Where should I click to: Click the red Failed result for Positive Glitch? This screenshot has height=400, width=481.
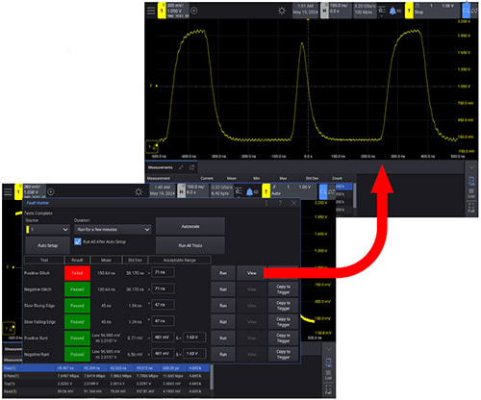pos(77,273)
